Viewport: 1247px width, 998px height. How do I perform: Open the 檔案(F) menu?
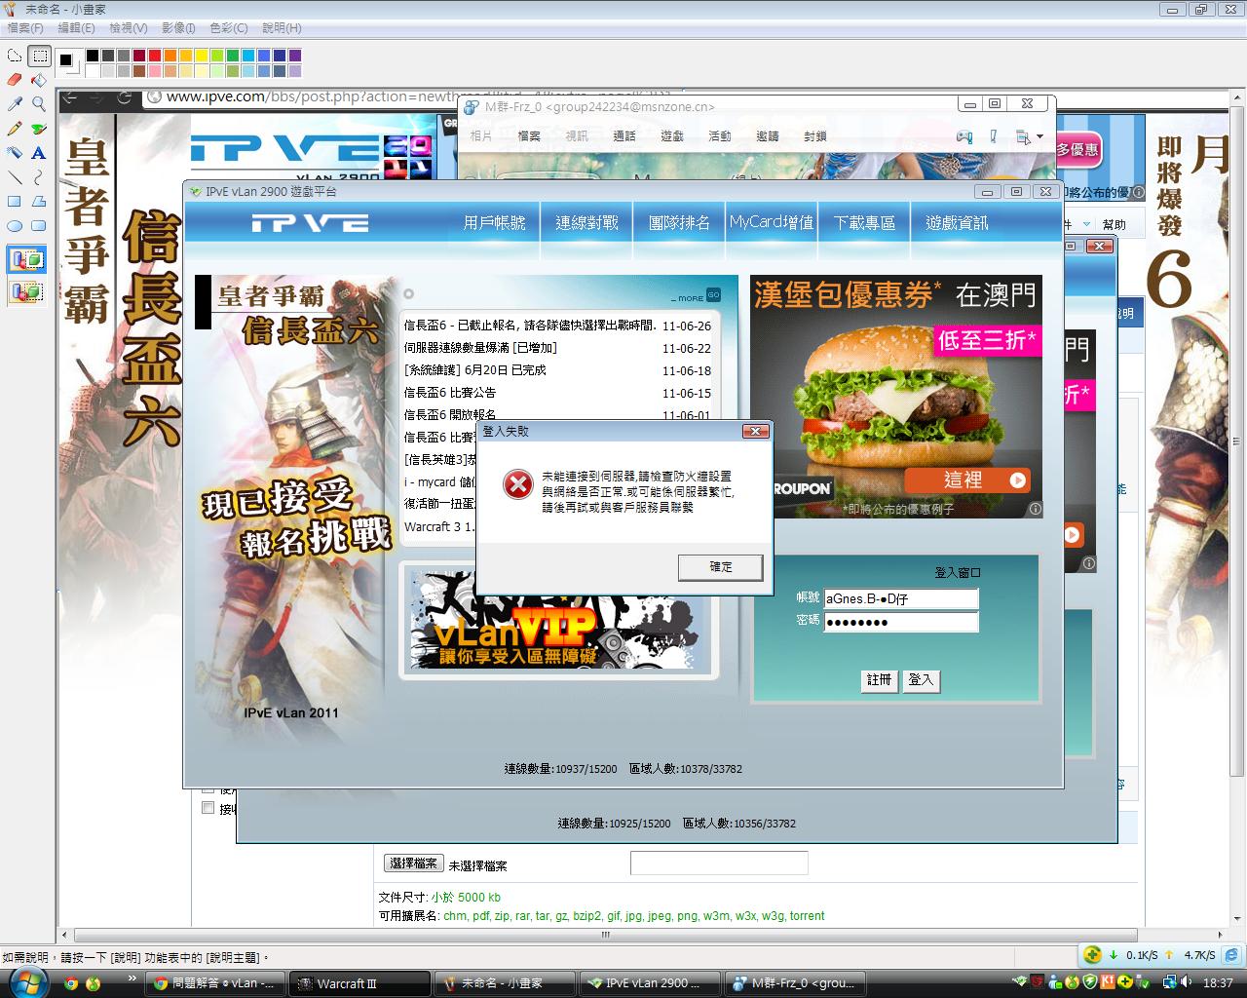(x=24, y=28)
